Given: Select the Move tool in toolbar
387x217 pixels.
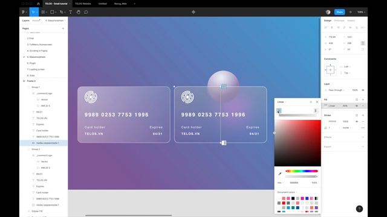Looking at the screenshot, I should [x=34, y=12].
